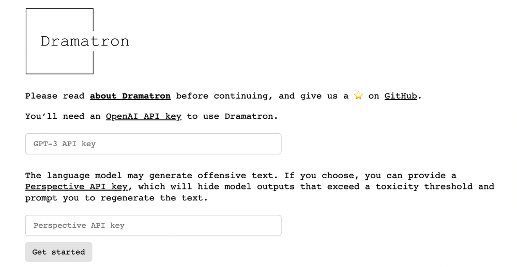Visit the GitHub link

[400, 96]
